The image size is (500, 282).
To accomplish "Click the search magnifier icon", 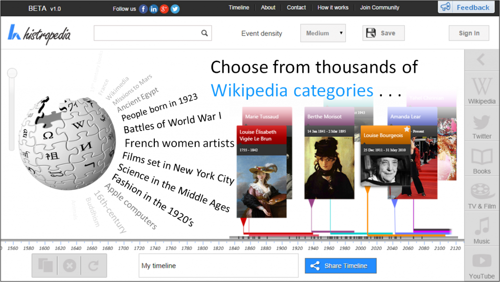I will 205,33.
